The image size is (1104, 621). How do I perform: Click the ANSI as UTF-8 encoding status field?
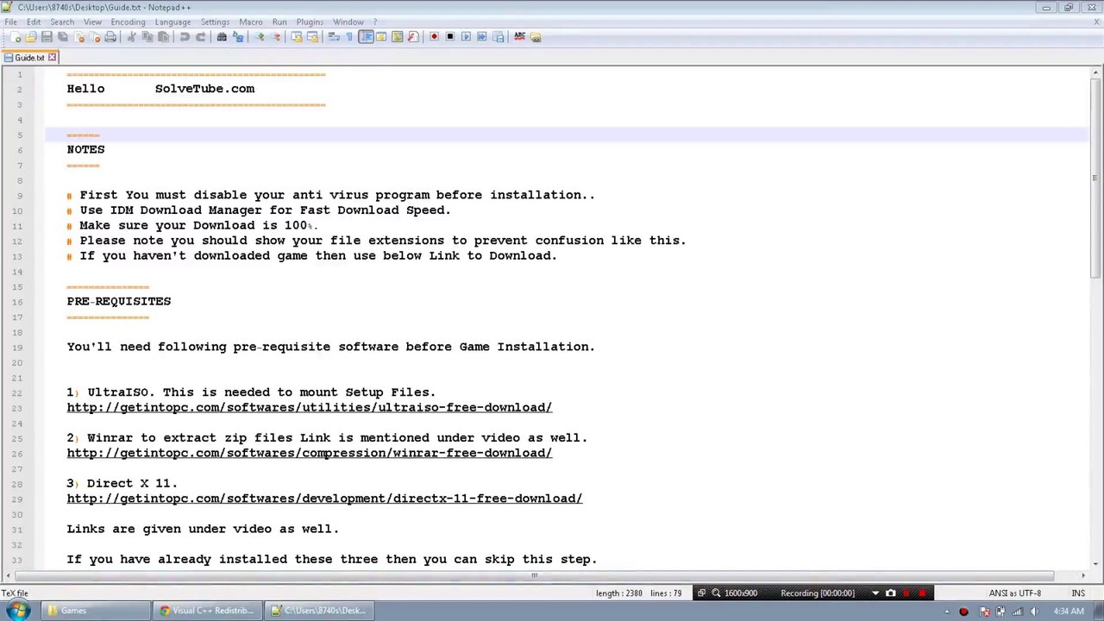tap(1015, 593)
